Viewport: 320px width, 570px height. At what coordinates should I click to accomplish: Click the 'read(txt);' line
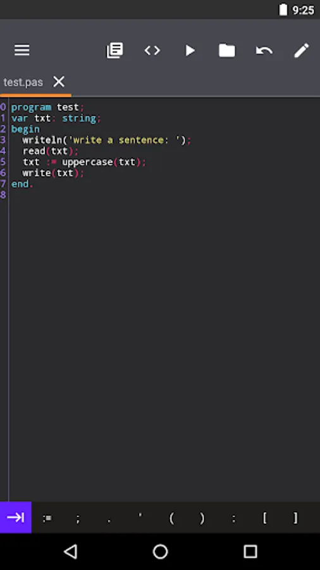click(51, 151)
